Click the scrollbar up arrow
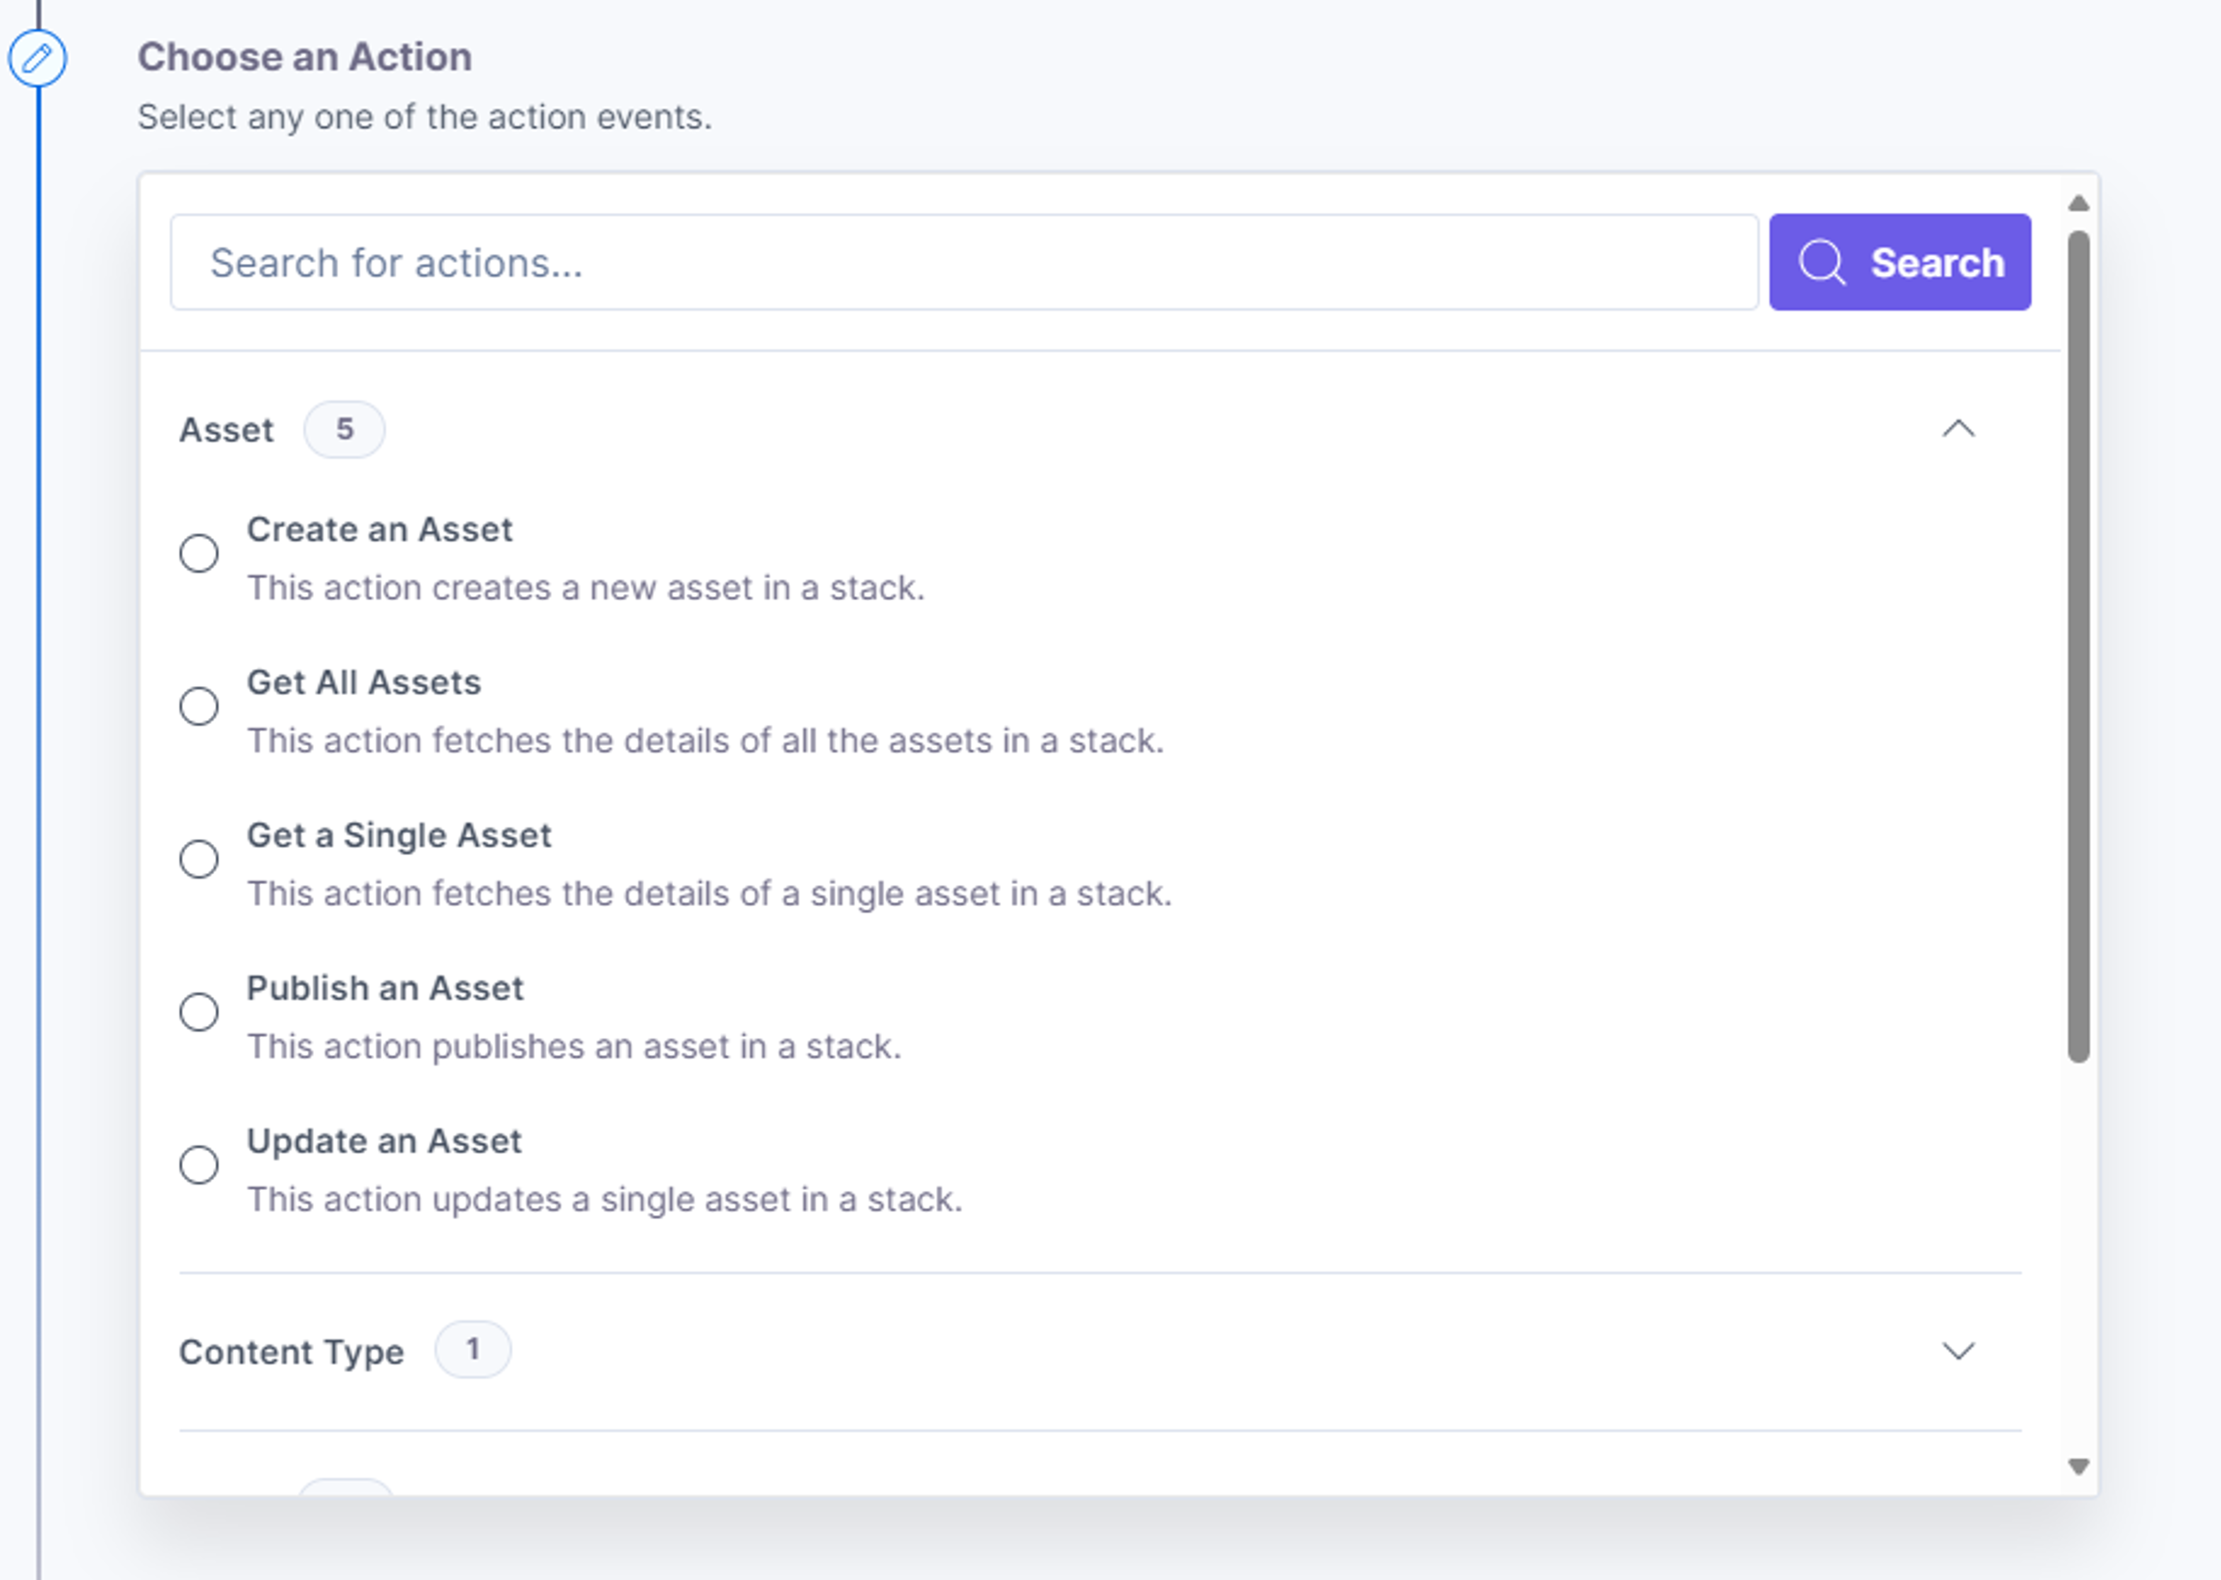The width and height of the screenshot is (2221, 1580). 2078,202
